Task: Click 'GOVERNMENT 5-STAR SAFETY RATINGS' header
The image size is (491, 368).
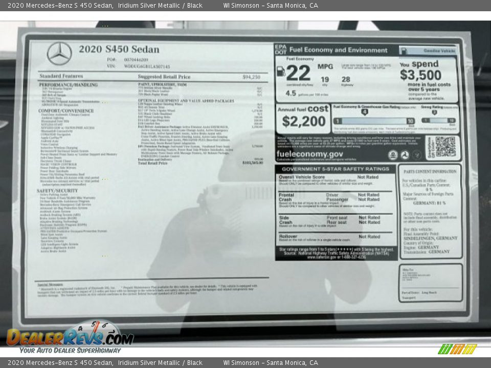Action: [x=336, y=169]
